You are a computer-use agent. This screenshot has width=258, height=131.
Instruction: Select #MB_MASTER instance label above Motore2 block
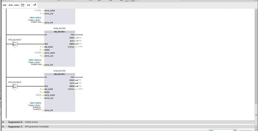(59, 28)
